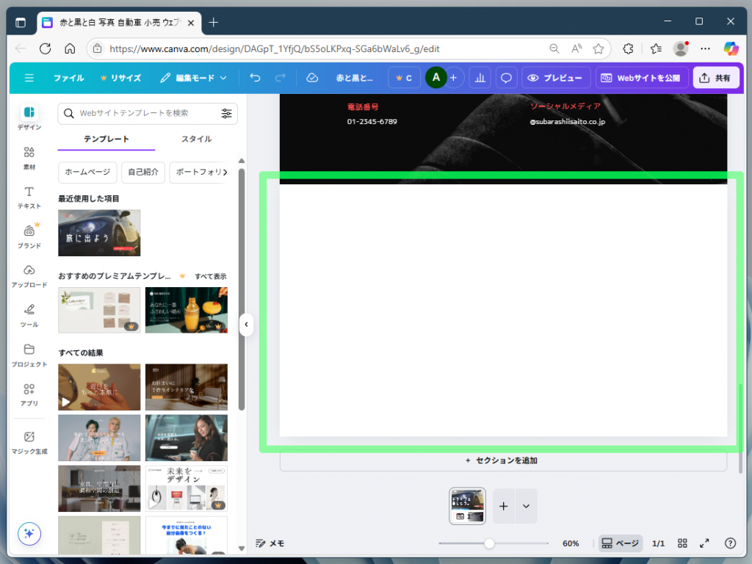Open the comments bubble in the toolbar
Image resolution: width=752 pixels, height=564 pixels.
coord(506,77)
